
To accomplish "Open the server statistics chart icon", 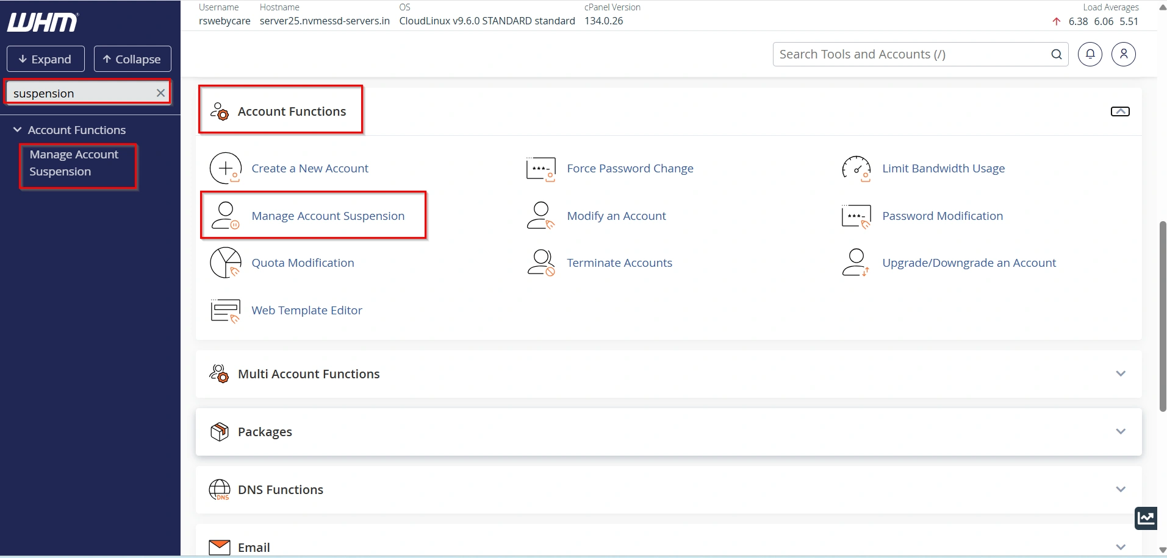I will [x=1146, y=518].
